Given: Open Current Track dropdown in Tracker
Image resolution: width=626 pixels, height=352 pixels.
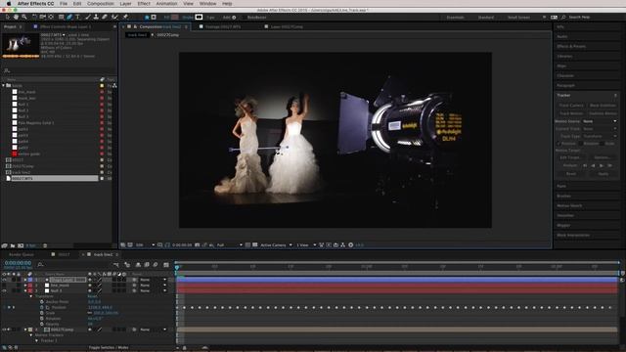Looking at the screenshot, I should coord(600,129).
